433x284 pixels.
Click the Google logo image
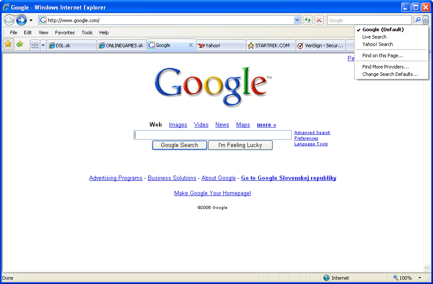click(x=213, y=86)
